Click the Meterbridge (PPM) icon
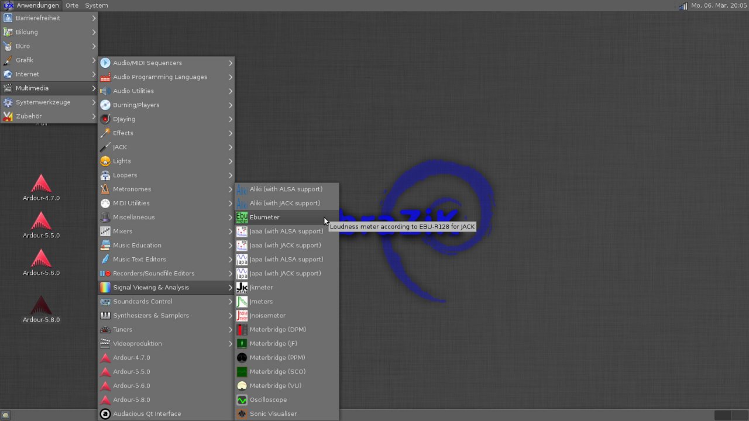This screenshot has width=749, height=421. point(242,358)
